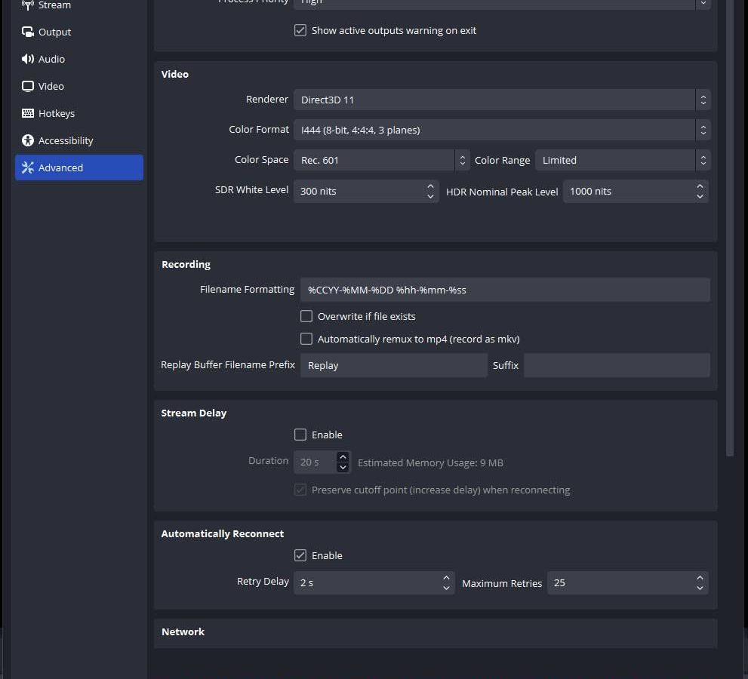Increase the SDR White Level value
This screenshot has height=679, width=748.
(430, 186)
